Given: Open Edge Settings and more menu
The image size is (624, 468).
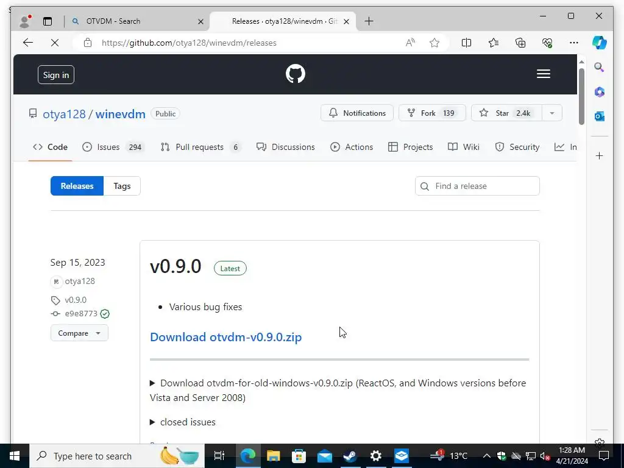Looking at the screenshot, I should [x=573, y=43].
